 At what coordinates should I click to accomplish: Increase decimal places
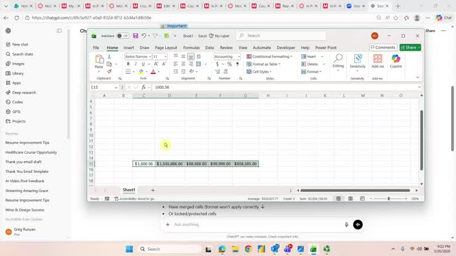218,71
